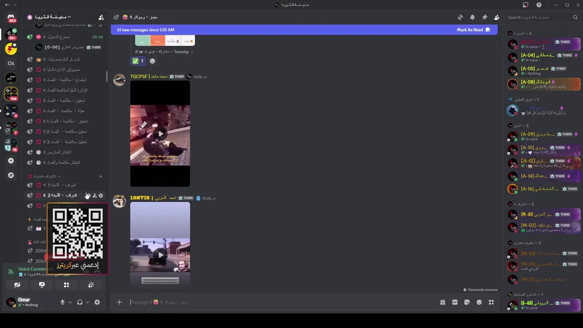Add a server with plus icon

(x=11, y=160)
